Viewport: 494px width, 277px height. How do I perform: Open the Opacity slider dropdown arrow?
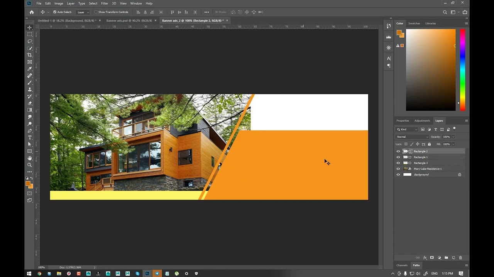[x=453, y=137]
